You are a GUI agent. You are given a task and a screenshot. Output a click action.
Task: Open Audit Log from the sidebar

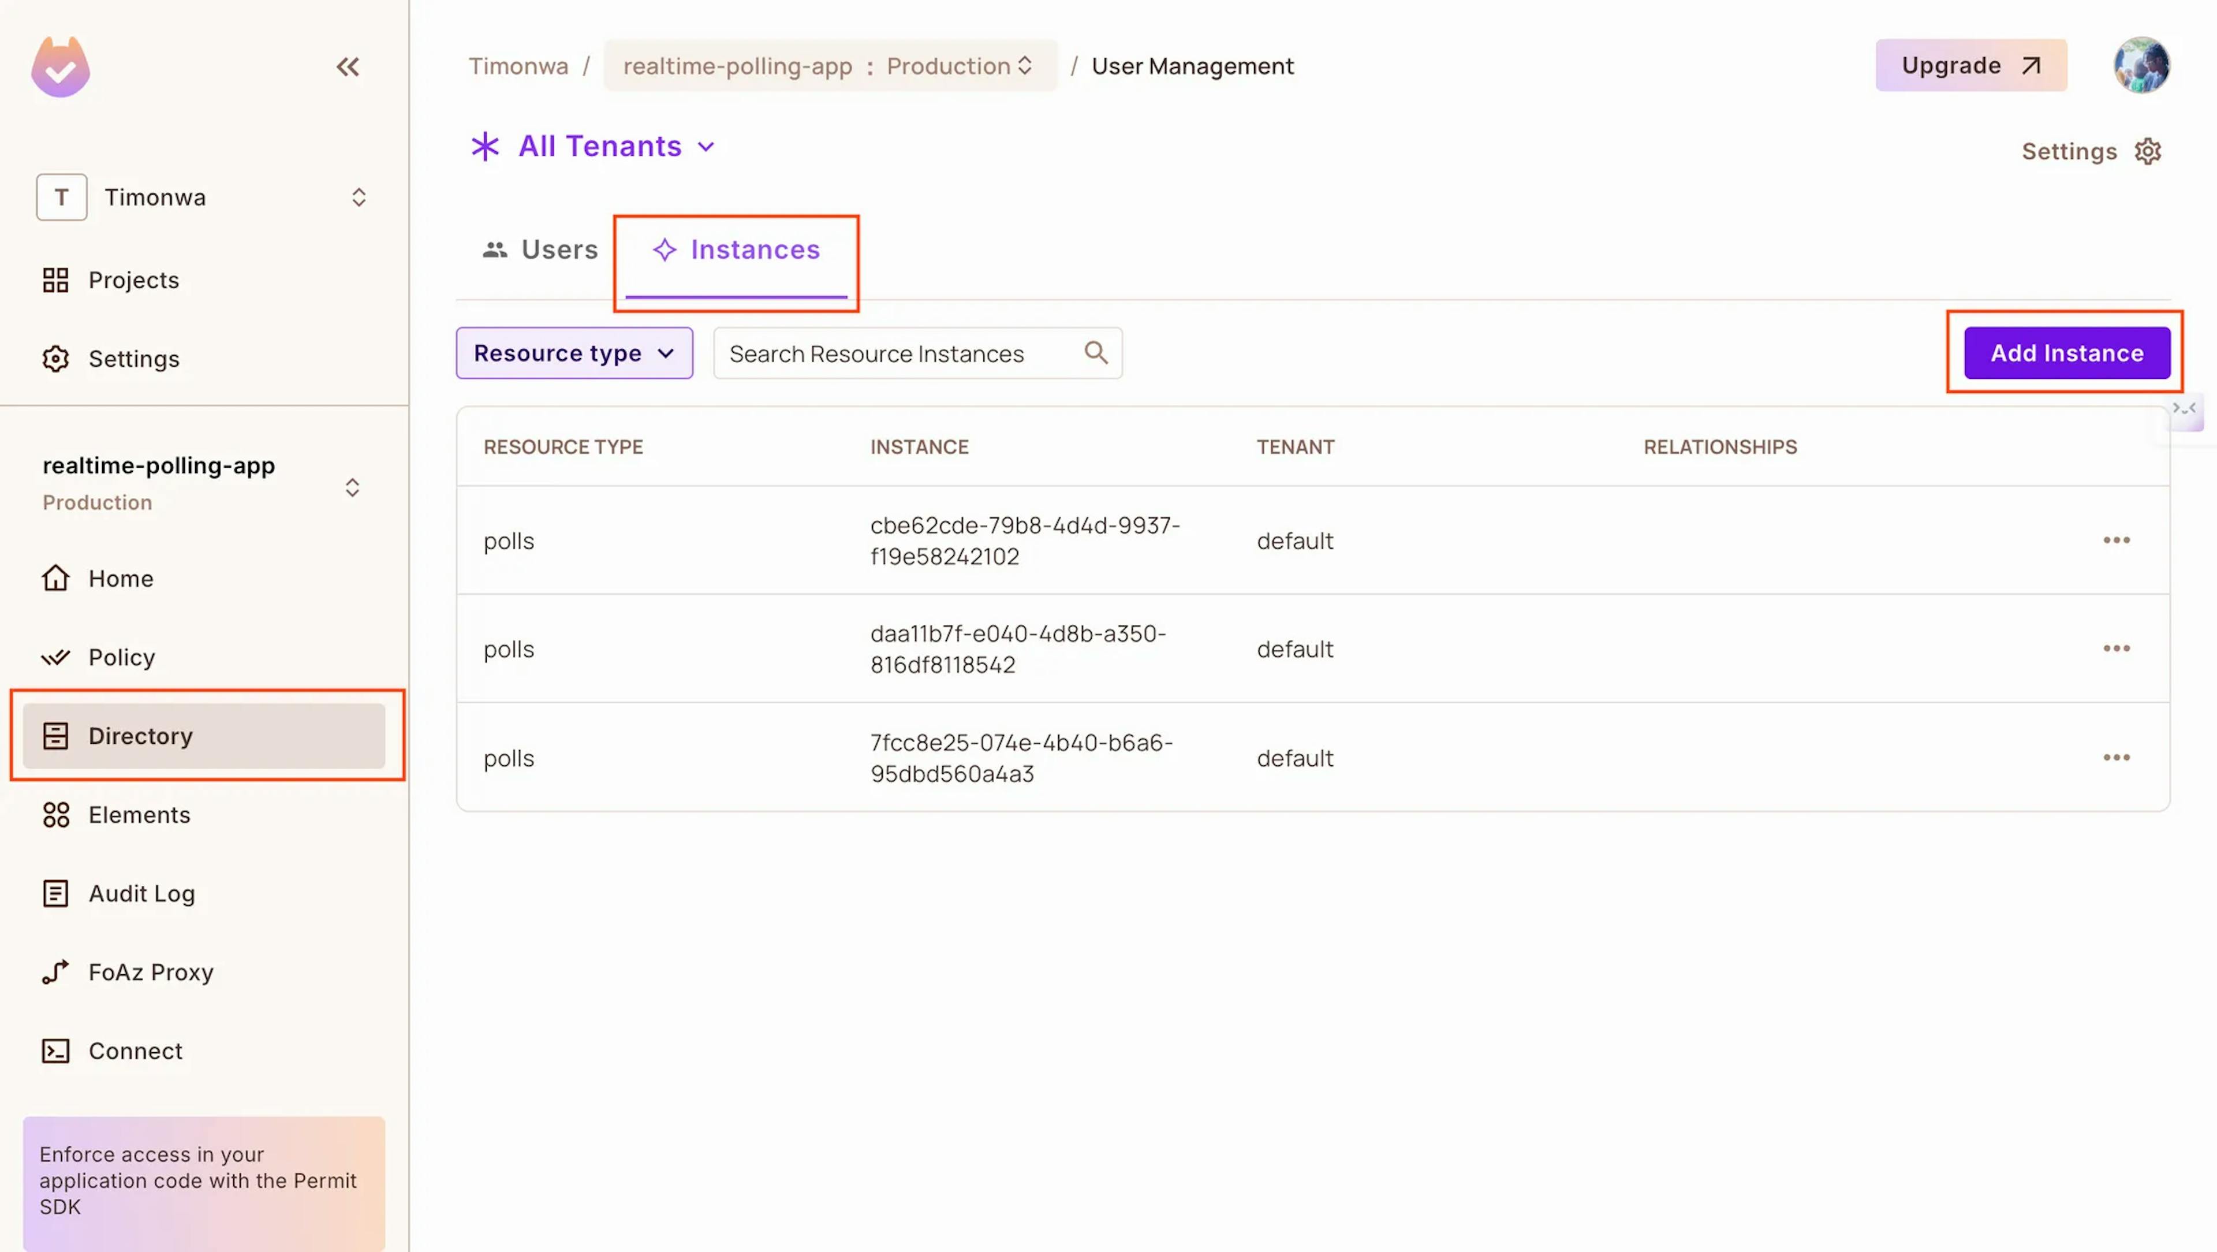click(x=141, y=893)
